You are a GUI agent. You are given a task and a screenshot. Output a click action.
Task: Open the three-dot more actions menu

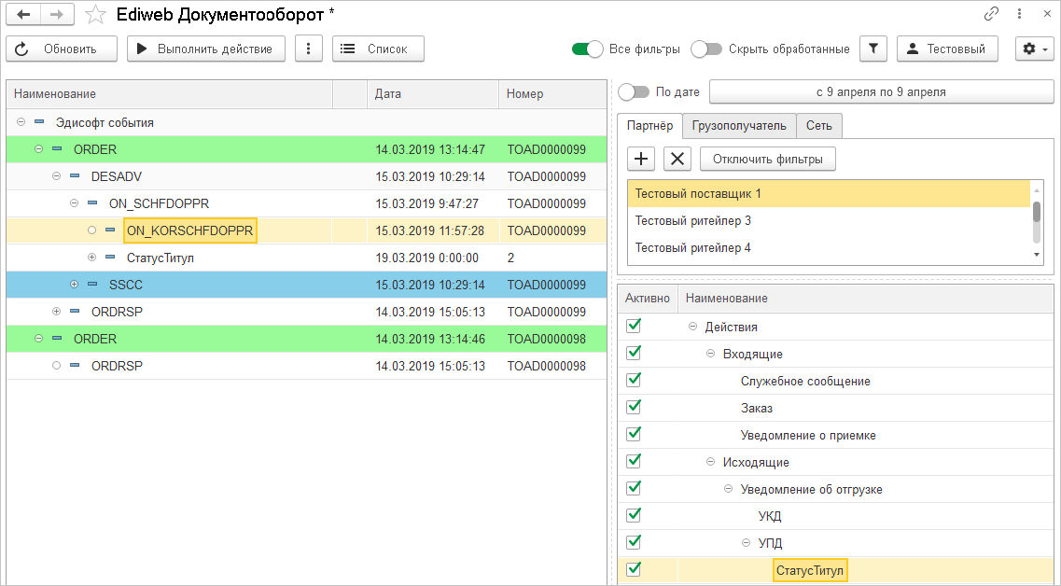point(309,49)
